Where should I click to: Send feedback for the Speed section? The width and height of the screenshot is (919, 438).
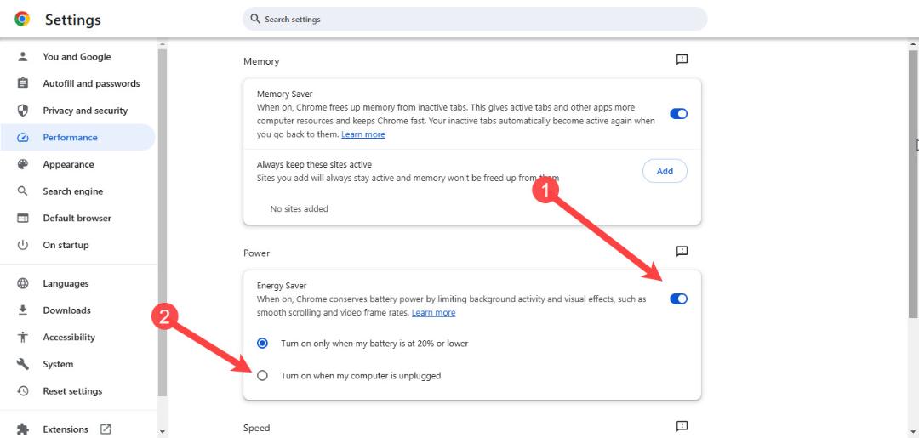[x=682, y=426]
